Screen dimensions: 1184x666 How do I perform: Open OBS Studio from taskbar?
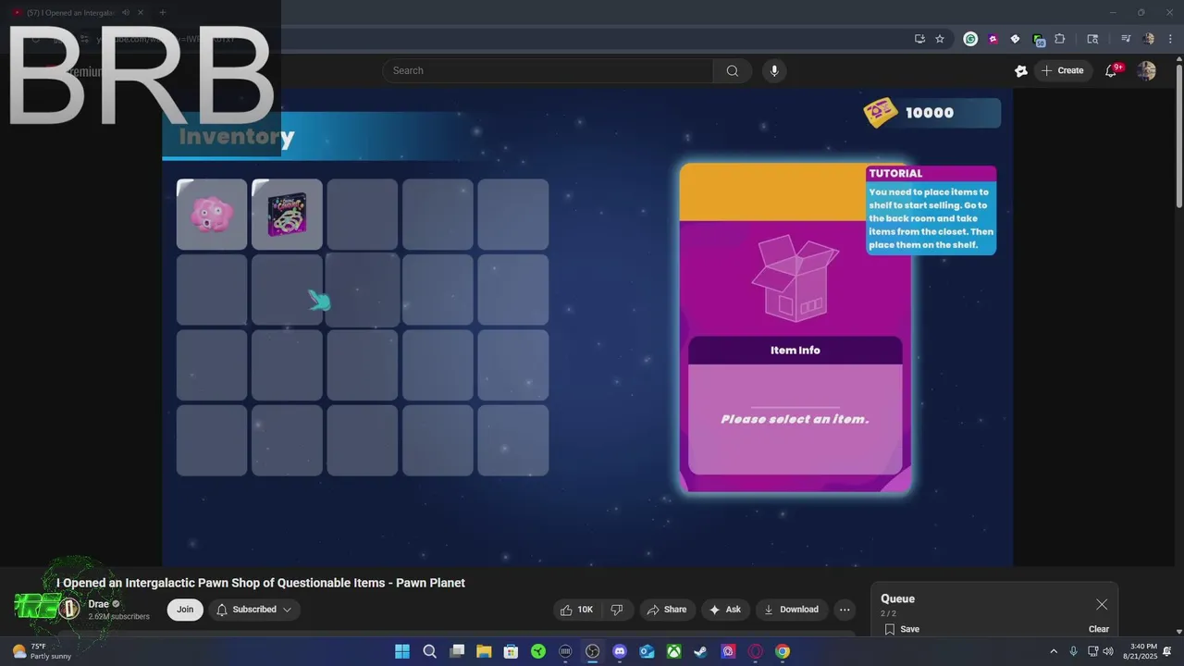(593, 651)
